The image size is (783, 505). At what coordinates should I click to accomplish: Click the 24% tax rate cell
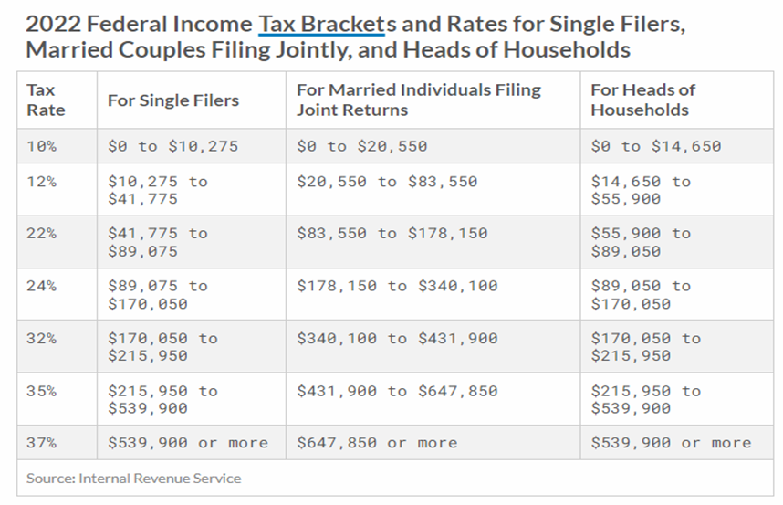[x=41, y=286]
